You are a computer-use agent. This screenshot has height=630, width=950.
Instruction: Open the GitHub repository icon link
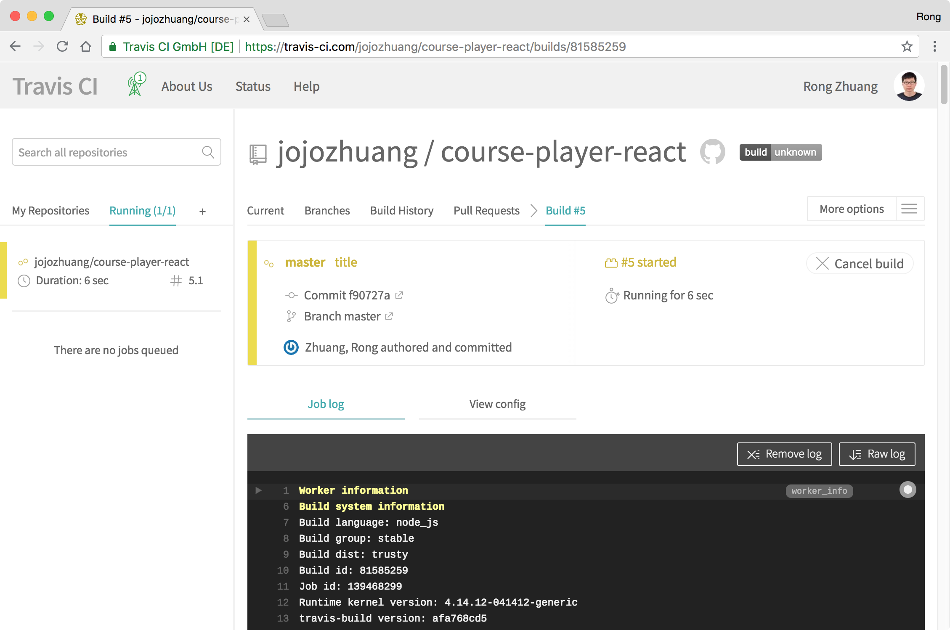(x=712, y=152)
